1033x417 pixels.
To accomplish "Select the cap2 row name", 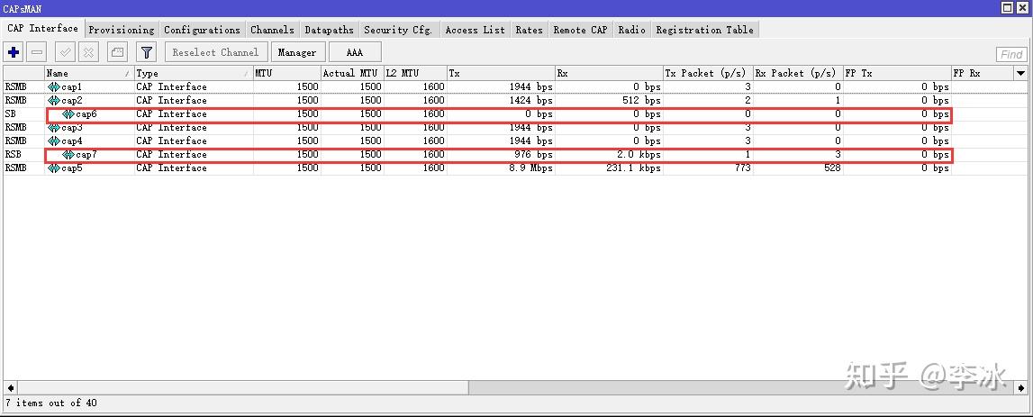I will coord(72,100).
